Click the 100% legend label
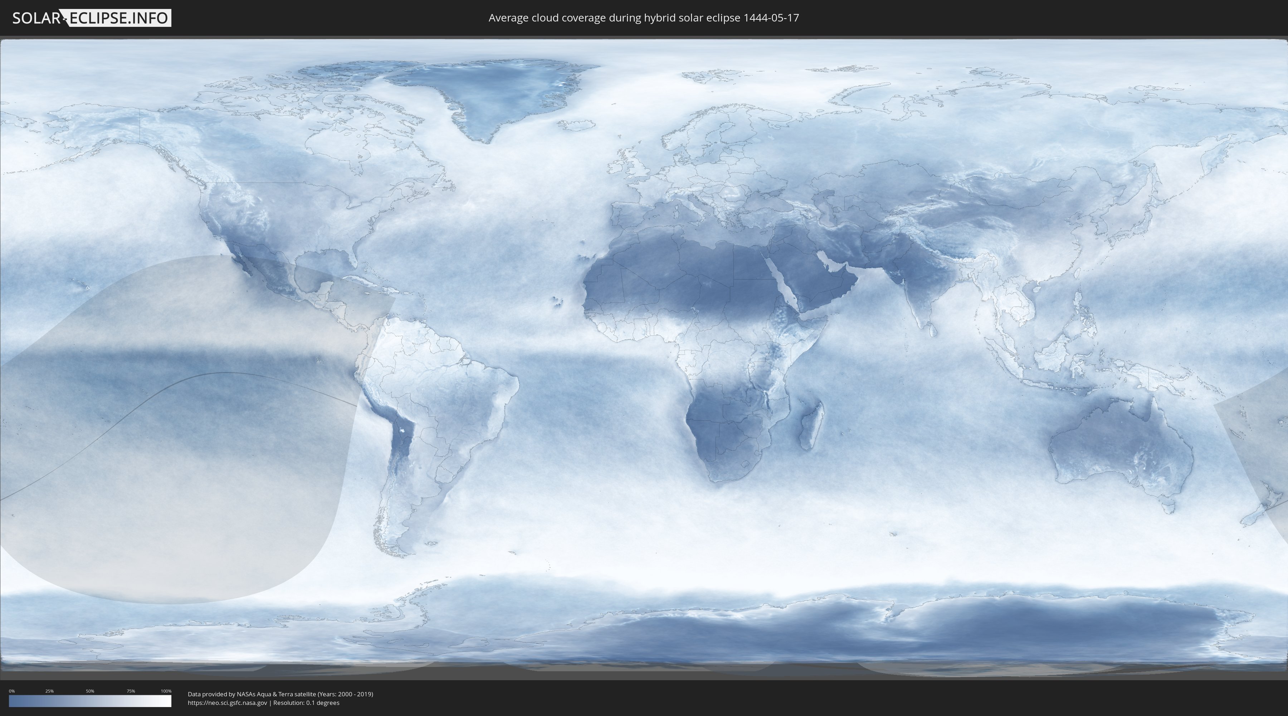1288x716 pixels. coord(166,691)
